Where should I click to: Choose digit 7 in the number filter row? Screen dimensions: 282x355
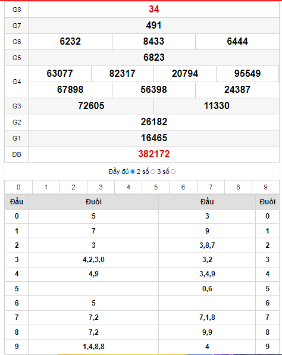point(211,187)
